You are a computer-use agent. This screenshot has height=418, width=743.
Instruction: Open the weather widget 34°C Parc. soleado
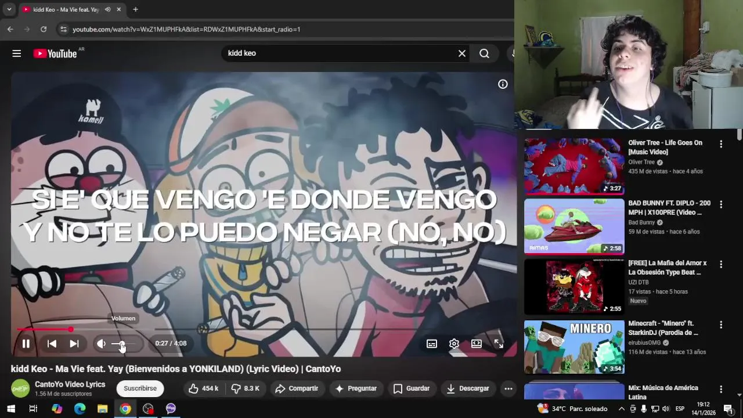[572, 409]
